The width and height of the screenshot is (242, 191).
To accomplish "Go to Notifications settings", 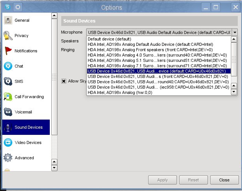I will 26,51.
